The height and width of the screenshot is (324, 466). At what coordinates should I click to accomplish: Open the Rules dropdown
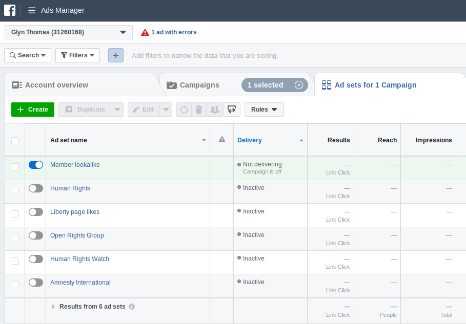pos(264,110)
